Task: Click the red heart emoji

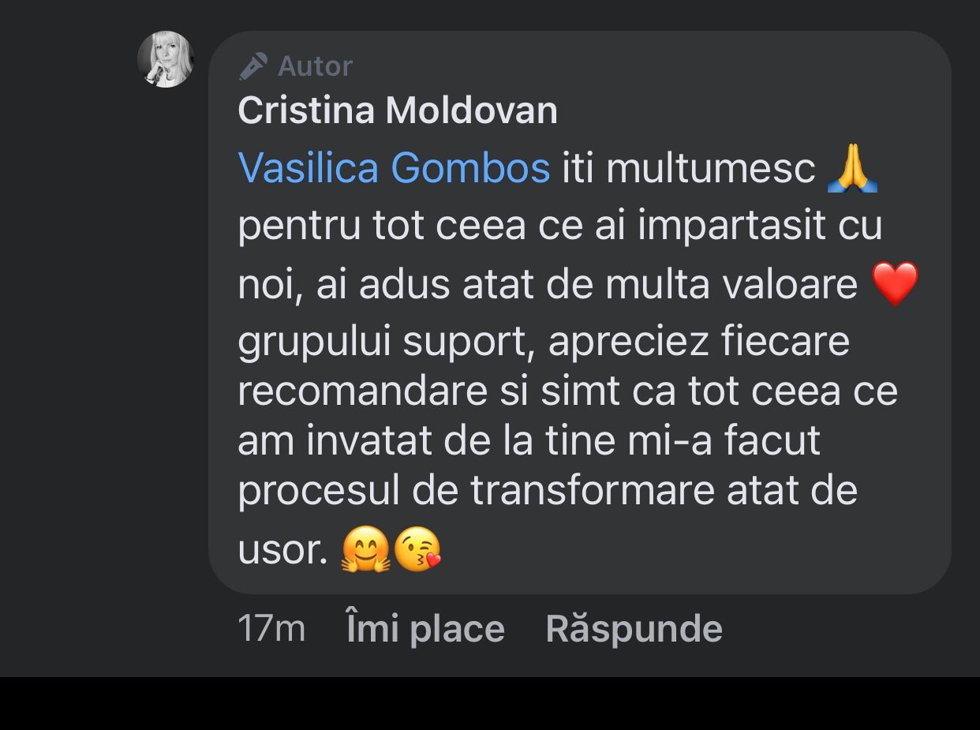Action: [895, 284]
